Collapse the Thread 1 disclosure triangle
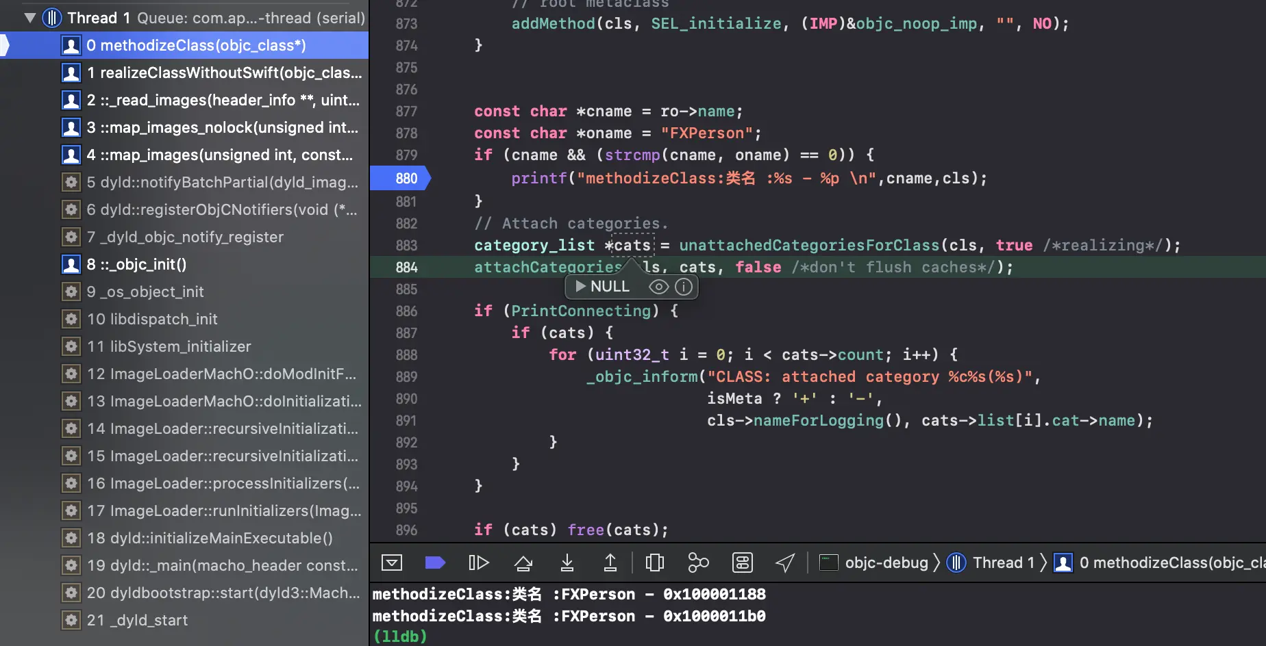 click(x=29, y=18)
